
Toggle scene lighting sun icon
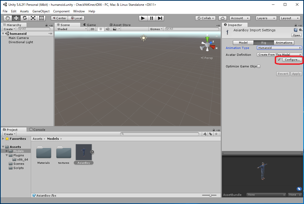coord(101,29)
